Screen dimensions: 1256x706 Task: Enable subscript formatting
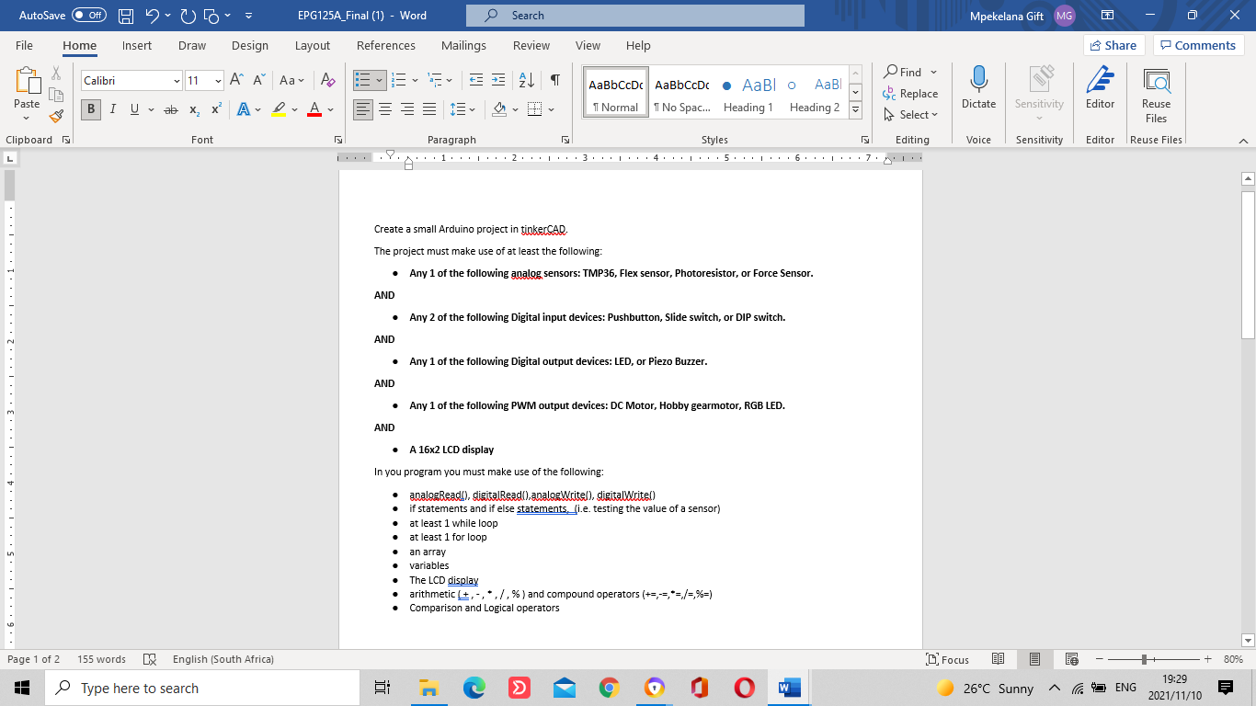(193, 109)
